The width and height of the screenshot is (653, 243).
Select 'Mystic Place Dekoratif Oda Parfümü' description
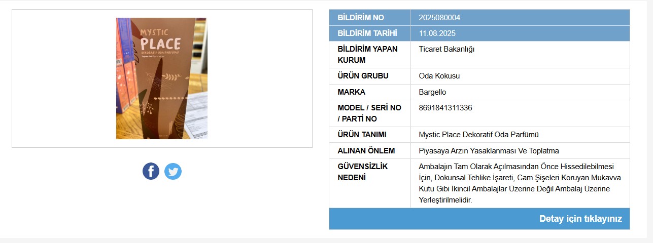click(x=478, y=135)
